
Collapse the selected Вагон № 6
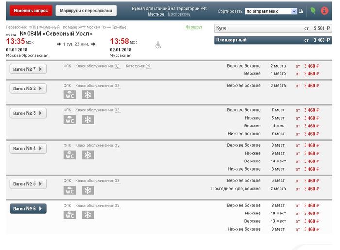pos(28,208)
